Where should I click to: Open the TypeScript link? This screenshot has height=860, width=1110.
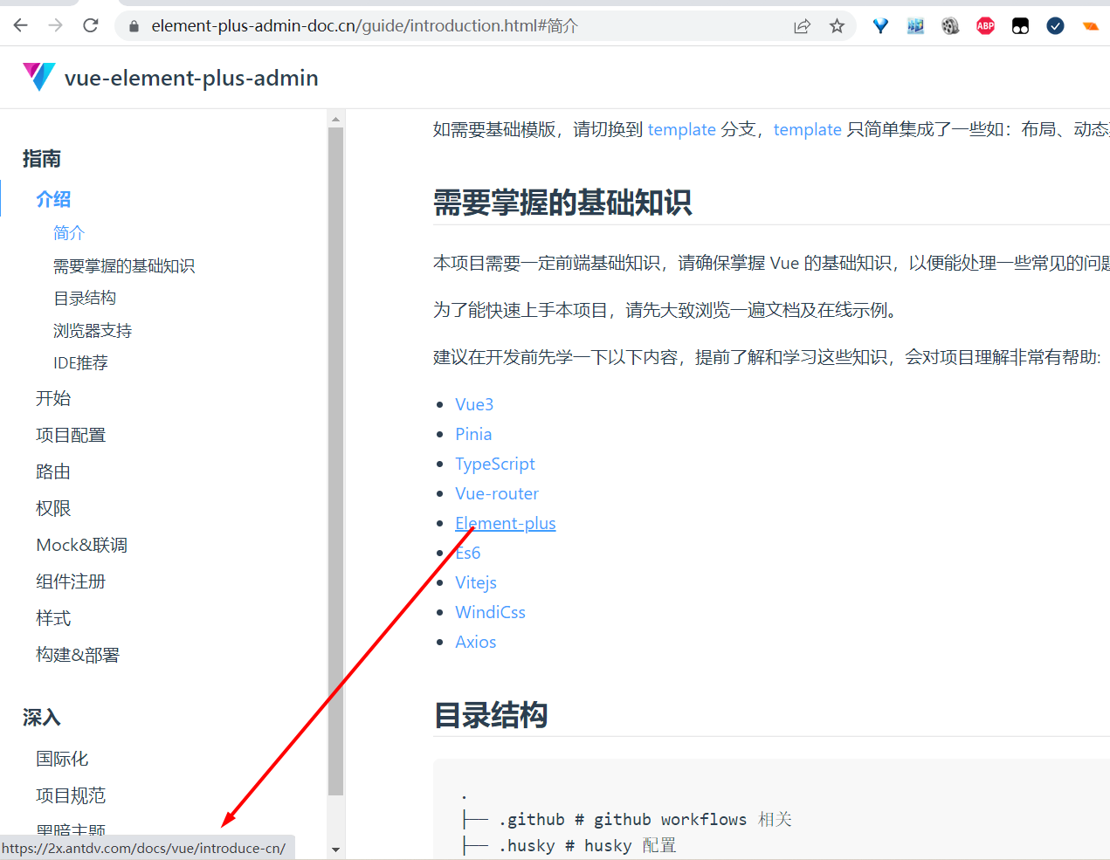pos(494,464)
